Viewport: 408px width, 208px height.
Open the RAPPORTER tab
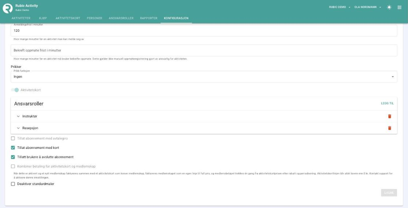click(149, 18)
